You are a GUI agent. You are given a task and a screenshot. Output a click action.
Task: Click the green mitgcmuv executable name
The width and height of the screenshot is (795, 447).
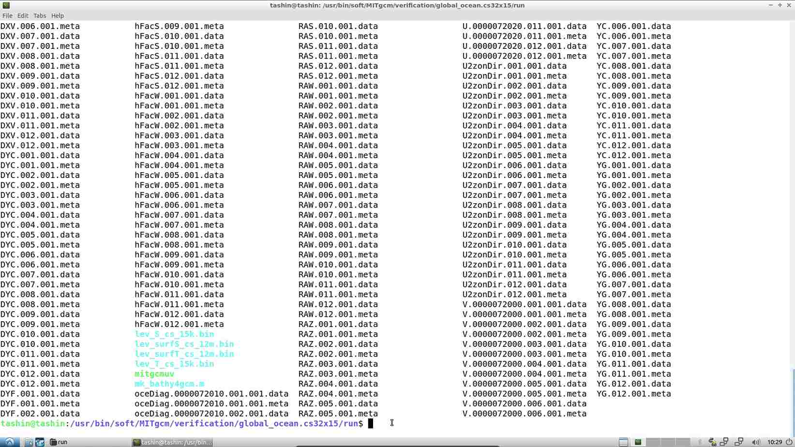[x=154, y=374]
